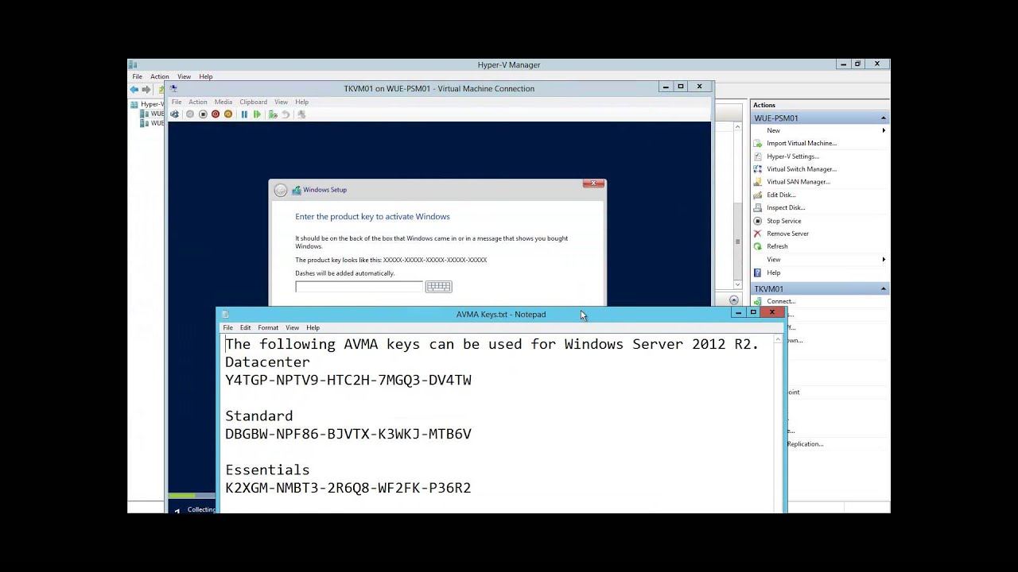This screenshot has height=572, width=1018.
Task: Open Virtual SAN Manager action
Action: (798, 182)
